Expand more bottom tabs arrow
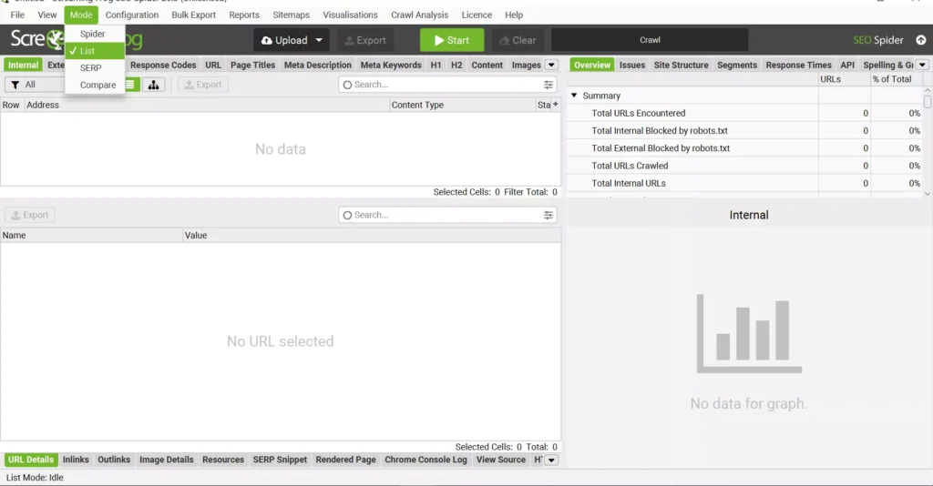 point(551,460)
